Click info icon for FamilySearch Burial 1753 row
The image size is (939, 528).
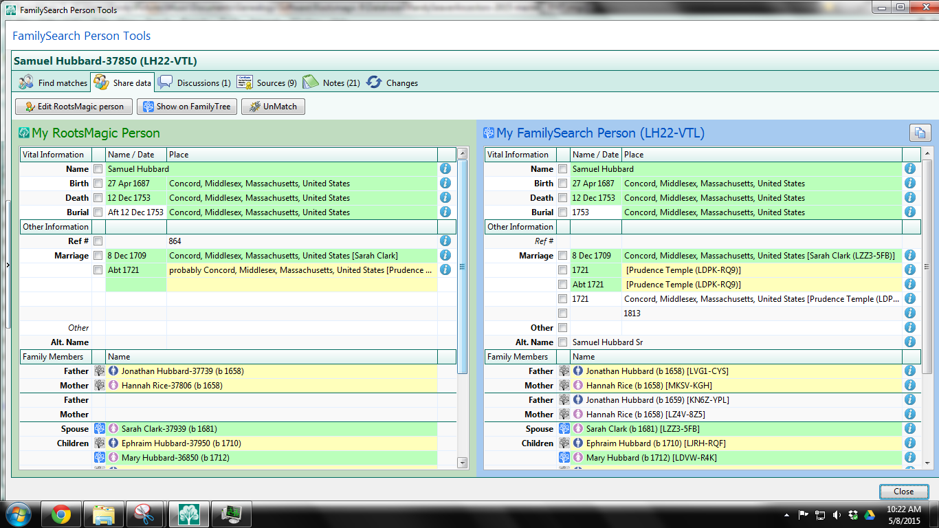point(910,212)
